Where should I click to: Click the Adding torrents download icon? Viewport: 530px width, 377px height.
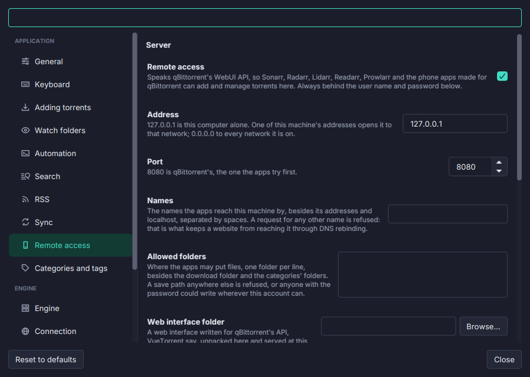[x=25, y=107]
